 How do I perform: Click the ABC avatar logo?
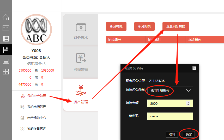pyautogui.click(x=36, y=30)
